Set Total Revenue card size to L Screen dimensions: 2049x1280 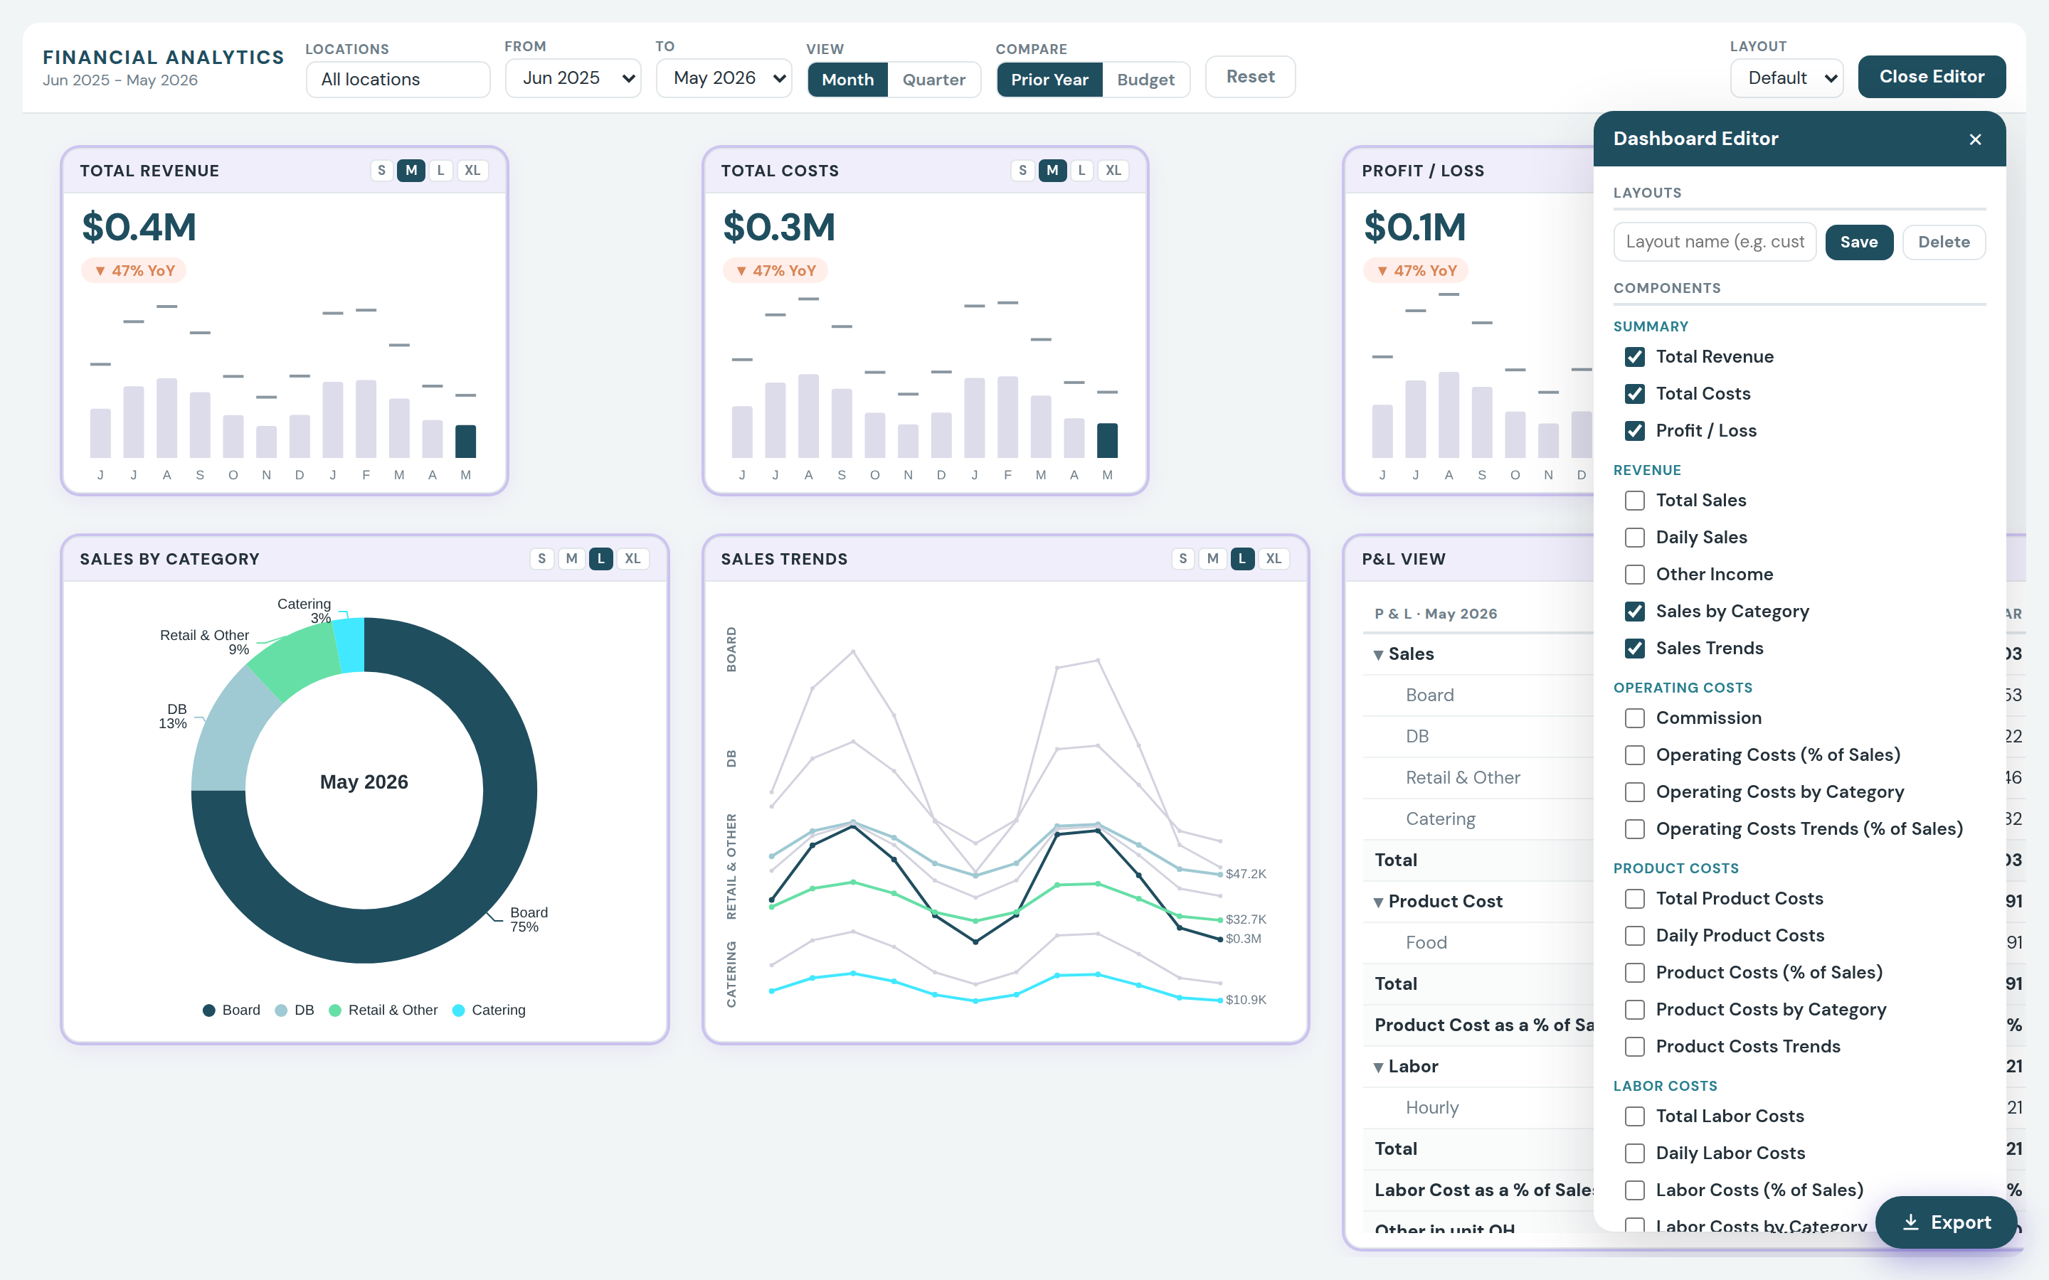[440, 170]
